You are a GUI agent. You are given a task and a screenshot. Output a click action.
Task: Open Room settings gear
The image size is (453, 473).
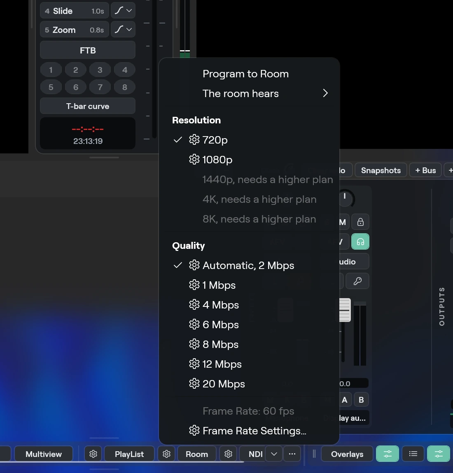point(228,454)
